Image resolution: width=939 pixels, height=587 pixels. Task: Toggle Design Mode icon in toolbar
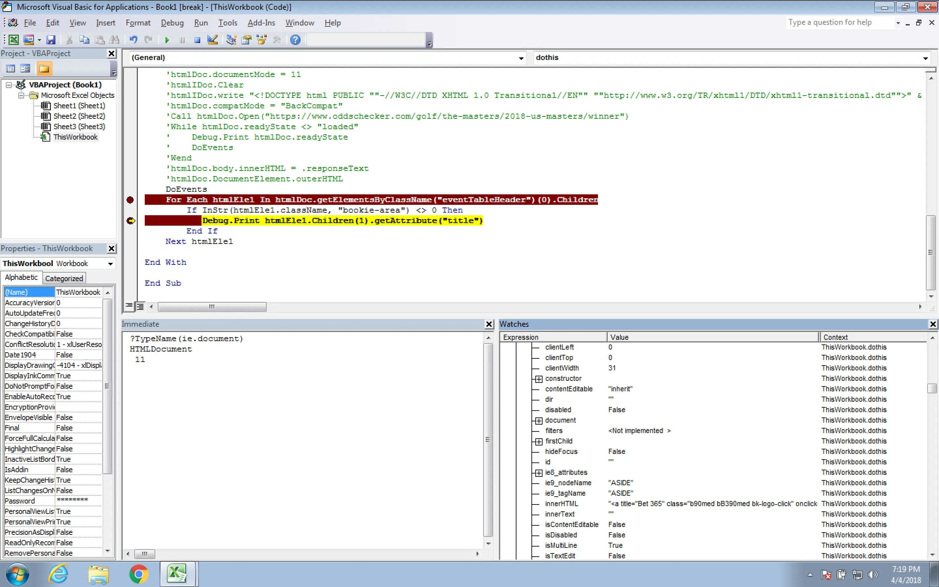coord(213,40)
